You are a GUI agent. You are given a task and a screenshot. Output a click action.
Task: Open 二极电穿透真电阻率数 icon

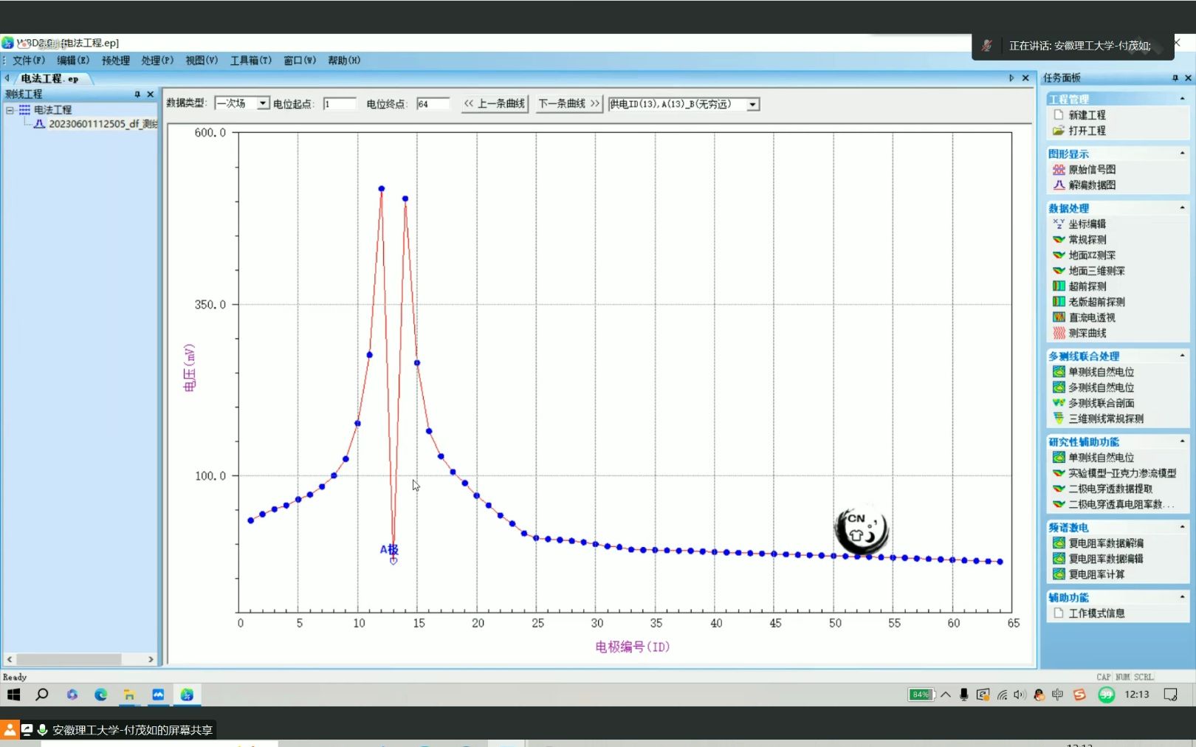point(1059,504)
